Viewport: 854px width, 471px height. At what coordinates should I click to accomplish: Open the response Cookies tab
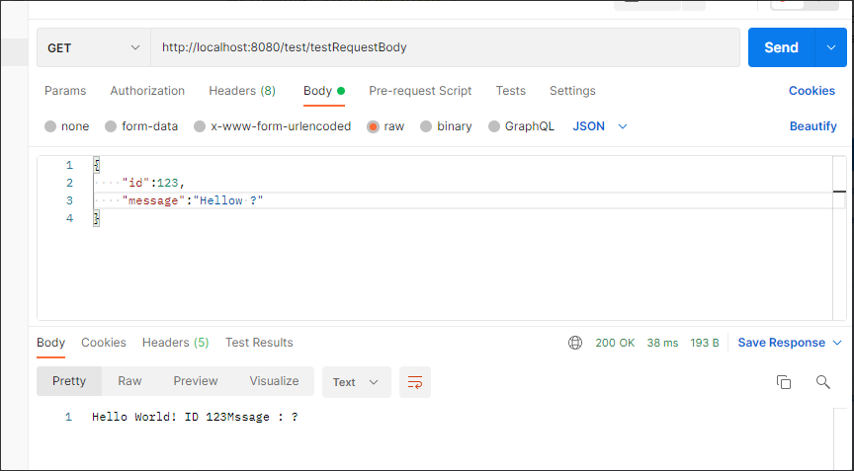104,343
